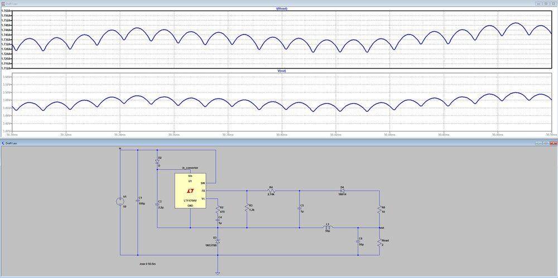The image size is (558, 278).
Task: Click the V(out) trace label
Action: pos(281,71)
